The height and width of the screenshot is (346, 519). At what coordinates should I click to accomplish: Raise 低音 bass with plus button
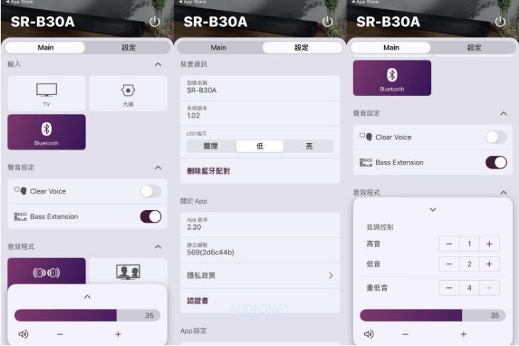489,264
